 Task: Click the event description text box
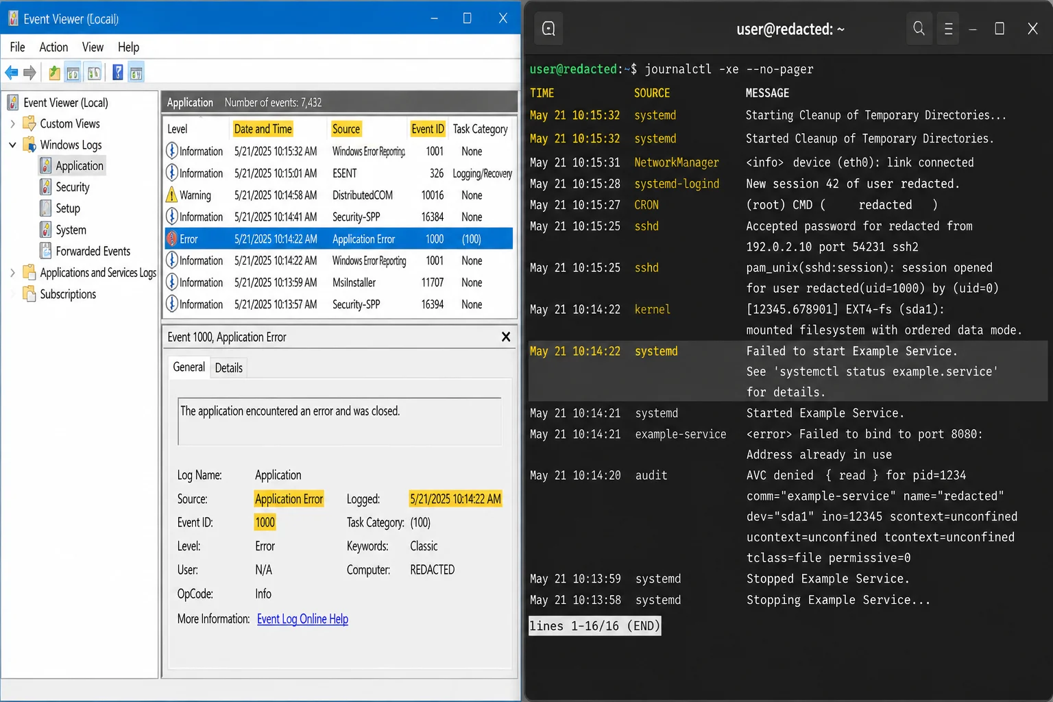coord(339,422)
